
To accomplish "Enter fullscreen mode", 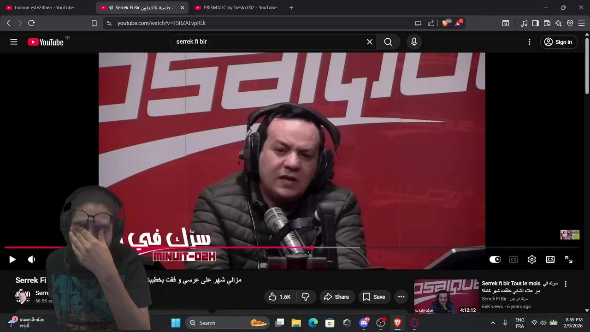I will tap(569, 260).
